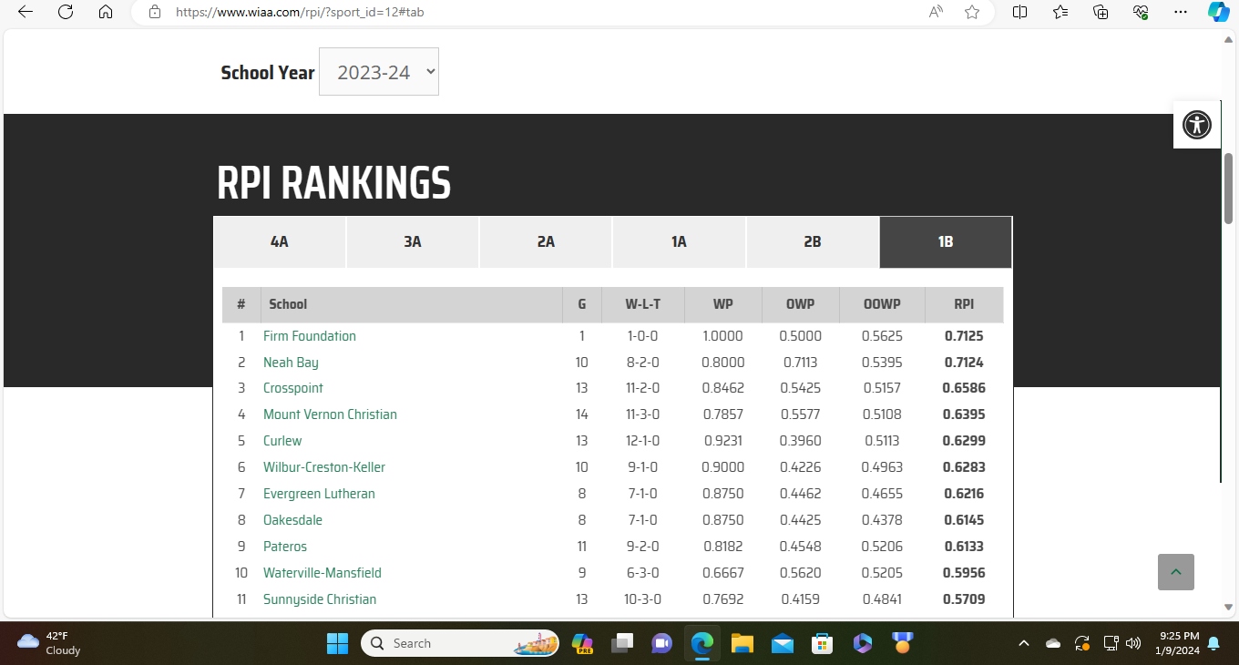The image size is (1239, 665).
Task: Click the scroll back to top button
Action: (x=1175, y=572)
